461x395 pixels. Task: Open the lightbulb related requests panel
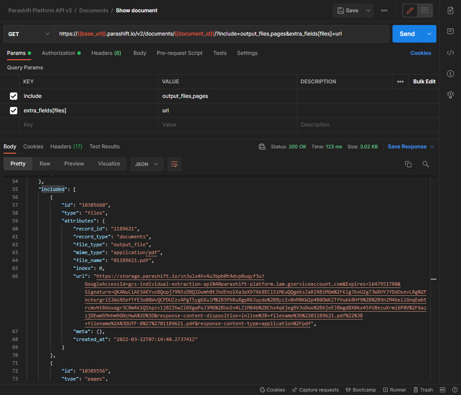(x=450, y=95)
